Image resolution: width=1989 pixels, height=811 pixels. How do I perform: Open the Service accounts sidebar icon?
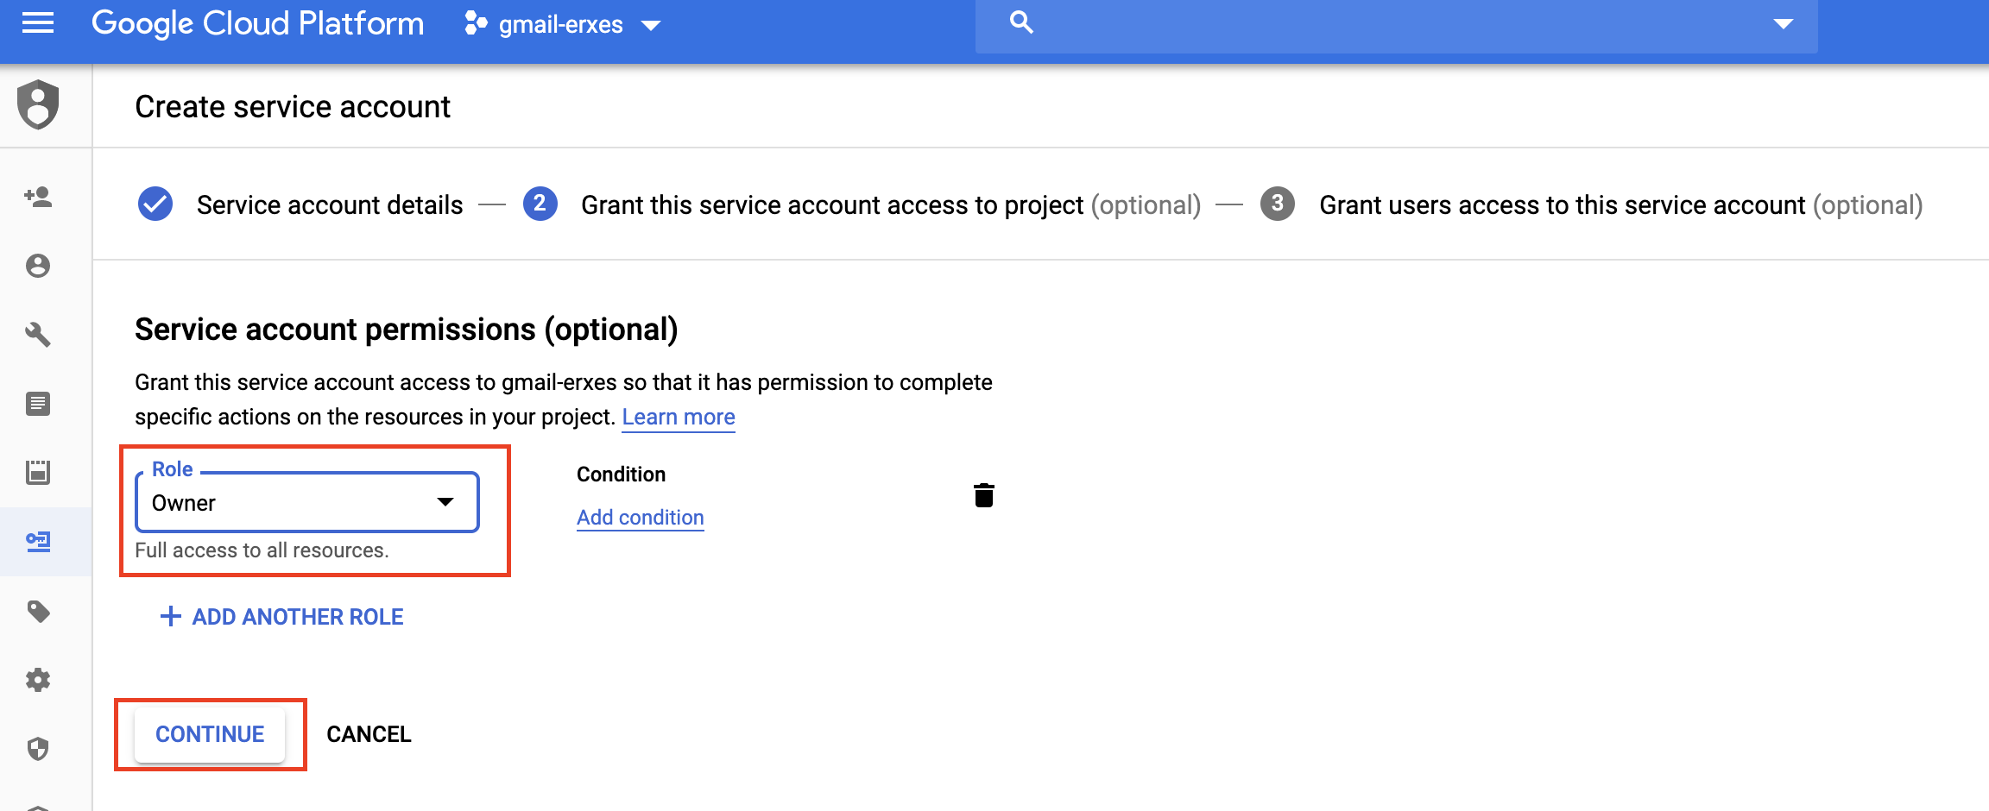point(38,541)
